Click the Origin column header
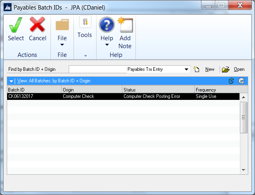 (91, 90)
